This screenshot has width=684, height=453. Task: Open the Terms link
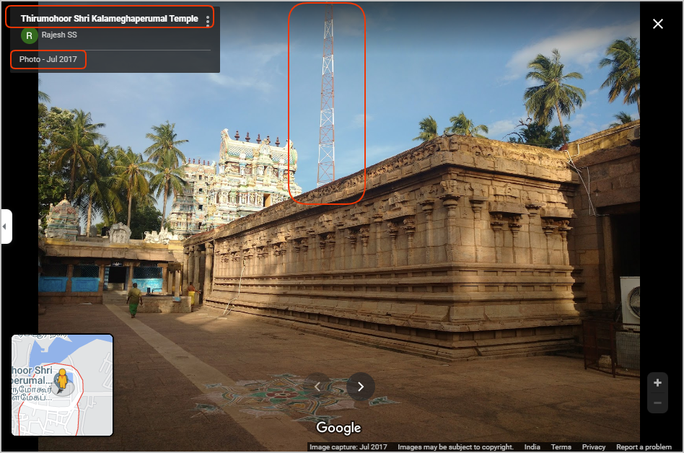coord(561,447)
